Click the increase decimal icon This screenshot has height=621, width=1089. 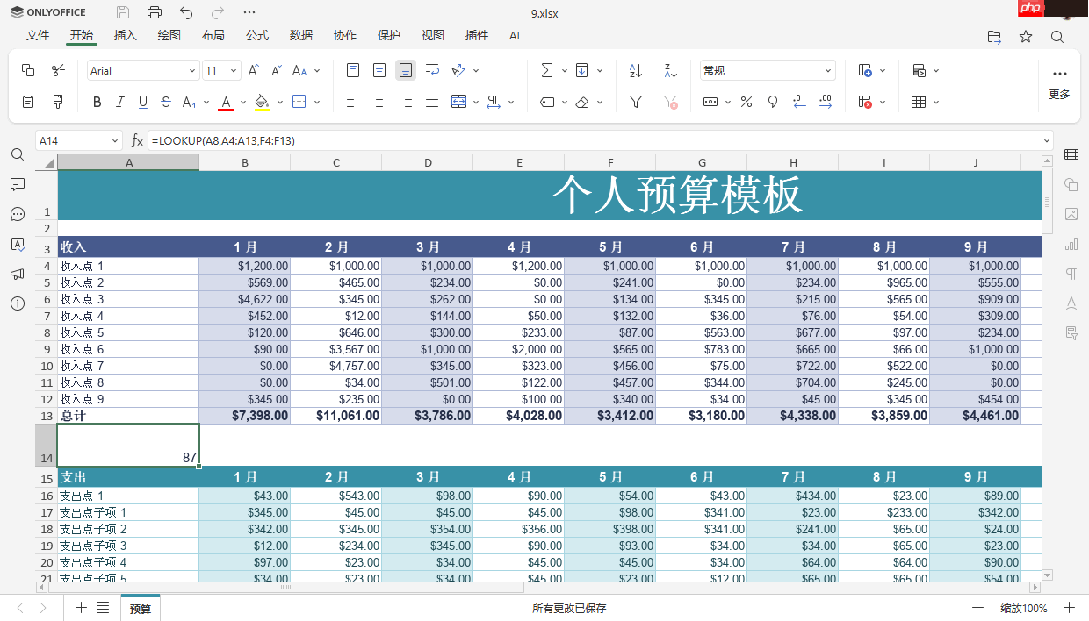pos(826,103)
